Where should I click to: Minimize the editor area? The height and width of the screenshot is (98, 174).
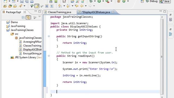[x=161, y=11]
